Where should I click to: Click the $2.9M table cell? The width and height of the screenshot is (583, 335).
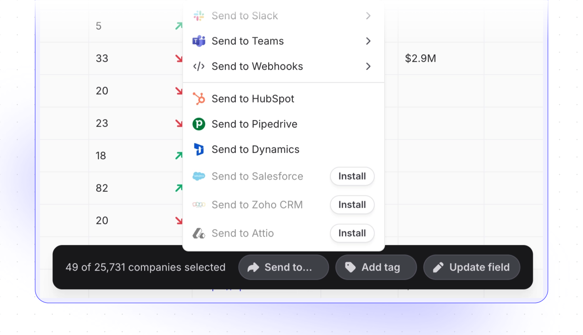point(441,59)
